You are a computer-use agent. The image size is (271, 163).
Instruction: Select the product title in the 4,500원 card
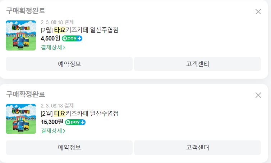point(79,30)
